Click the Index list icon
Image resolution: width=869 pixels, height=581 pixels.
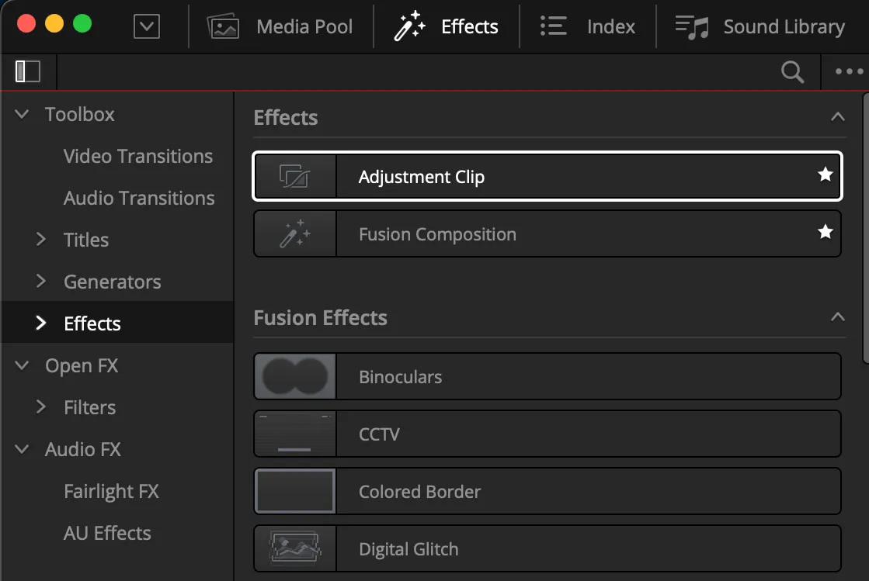[x=553, y=27]
